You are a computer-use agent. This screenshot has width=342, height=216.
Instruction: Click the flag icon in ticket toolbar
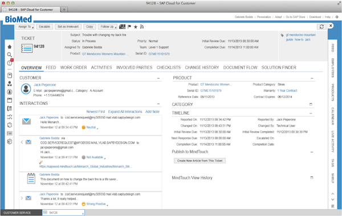click(x=129, y=27)
